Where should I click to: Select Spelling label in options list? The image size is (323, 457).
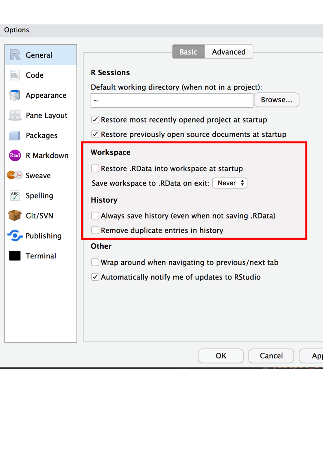(x=39, y=196)
